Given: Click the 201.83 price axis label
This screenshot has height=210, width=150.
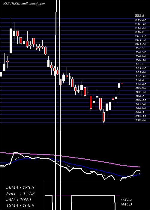Looking at the screenshot, I should pyautogui.click(x=140, y=44).
